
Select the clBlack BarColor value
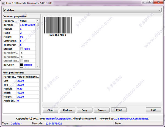[x=28, y=65]
